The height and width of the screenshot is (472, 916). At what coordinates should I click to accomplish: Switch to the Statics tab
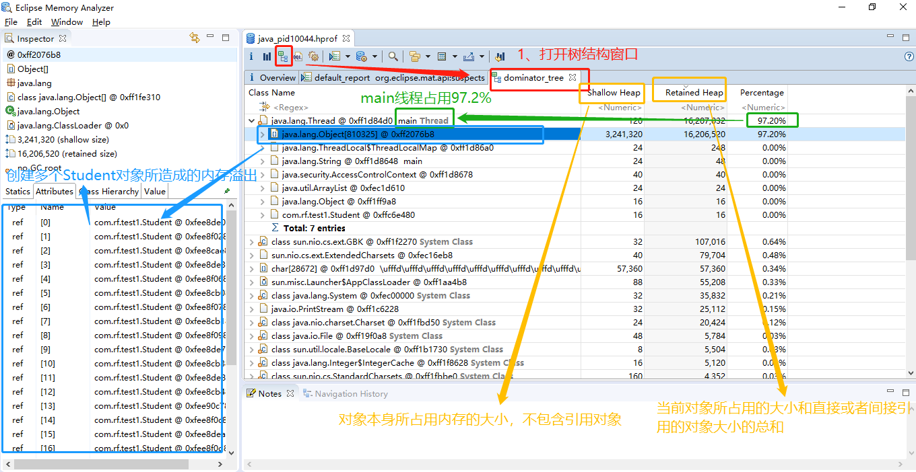point(18,191)
